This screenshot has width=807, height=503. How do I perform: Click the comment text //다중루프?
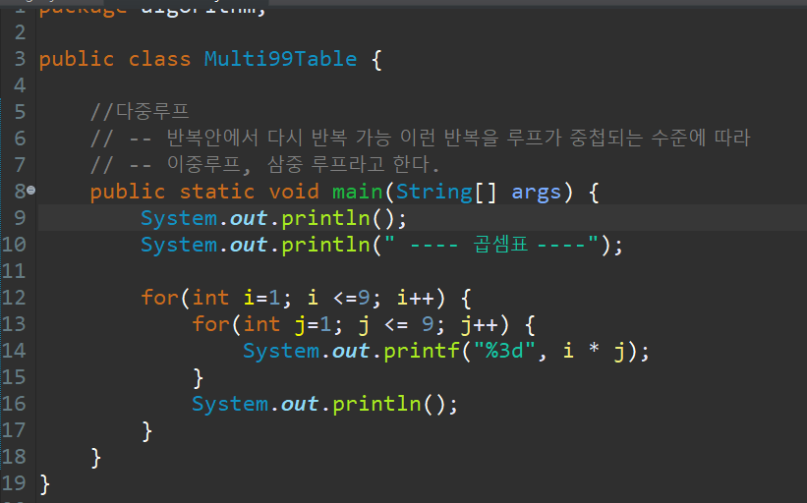140,112
